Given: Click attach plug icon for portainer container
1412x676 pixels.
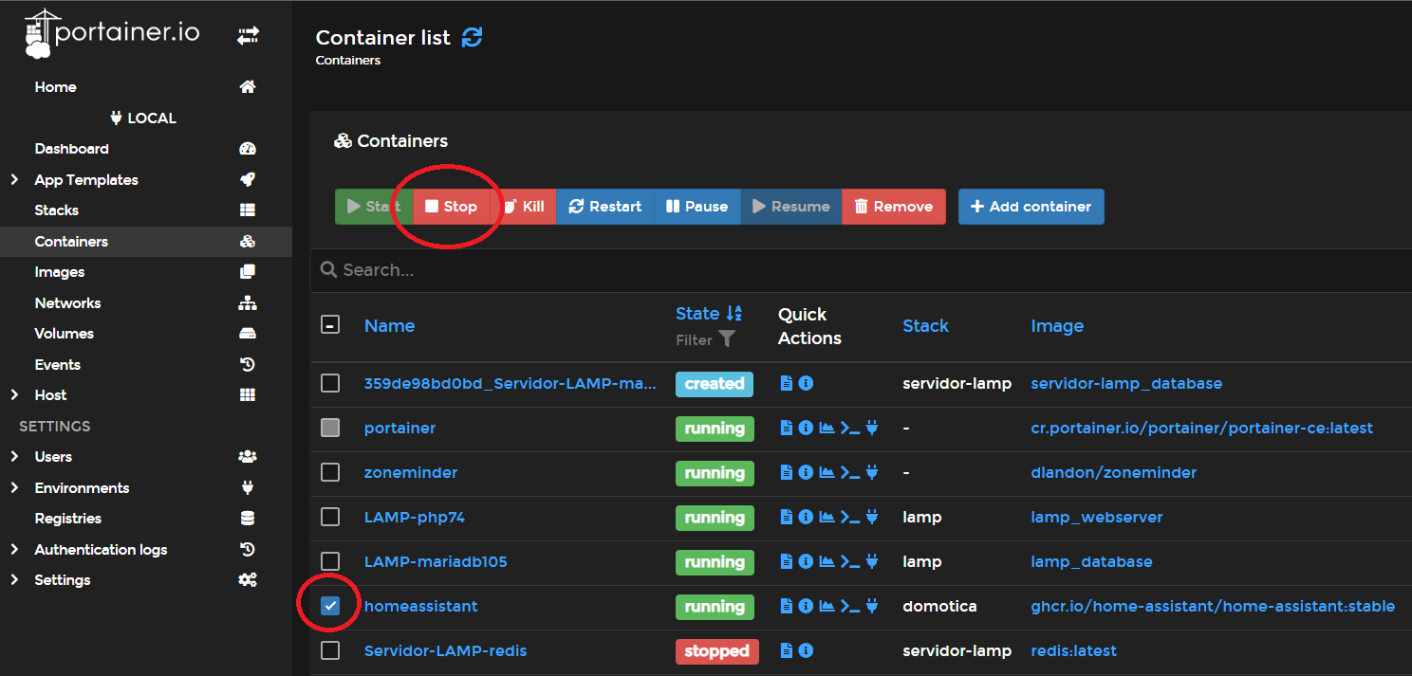Looking at the screenshot, I should [872, 429].
